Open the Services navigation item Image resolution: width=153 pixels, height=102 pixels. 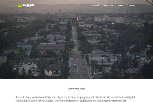point(95,6)
